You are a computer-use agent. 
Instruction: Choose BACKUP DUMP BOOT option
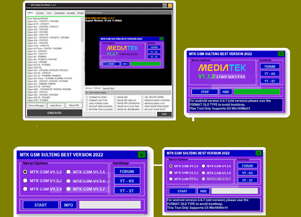(x=153, y=110)
